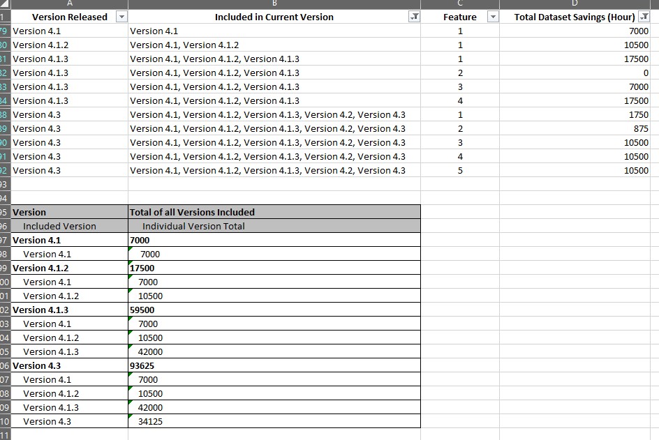
Task: Click savings value 1750 in row 88
Action: pos(575,114)
